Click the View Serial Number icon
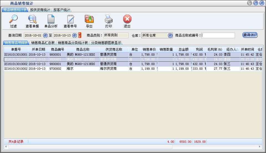The image size is (266, 153). tap(70, 19)
